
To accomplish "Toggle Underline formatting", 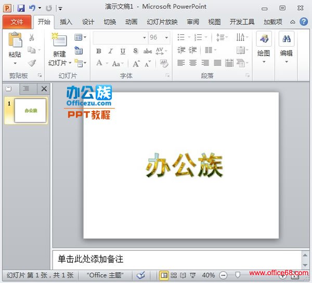I will (x=123, y=51).
